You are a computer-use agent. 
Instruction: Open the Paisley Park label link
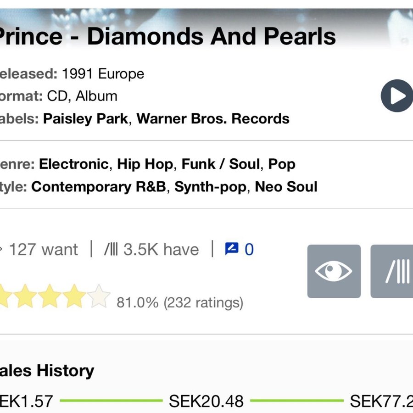(85, 118)
